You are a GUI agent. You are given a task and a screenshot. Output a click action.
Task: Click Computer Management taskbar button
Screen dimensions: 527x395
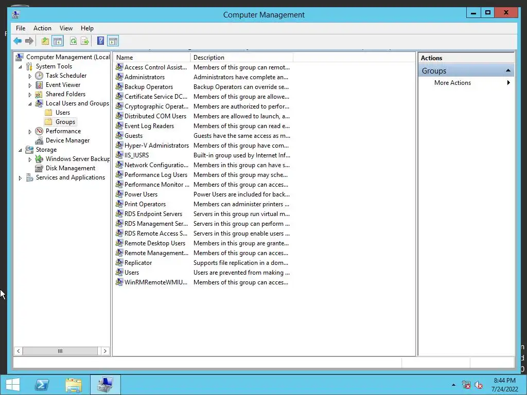coord(105,385)
